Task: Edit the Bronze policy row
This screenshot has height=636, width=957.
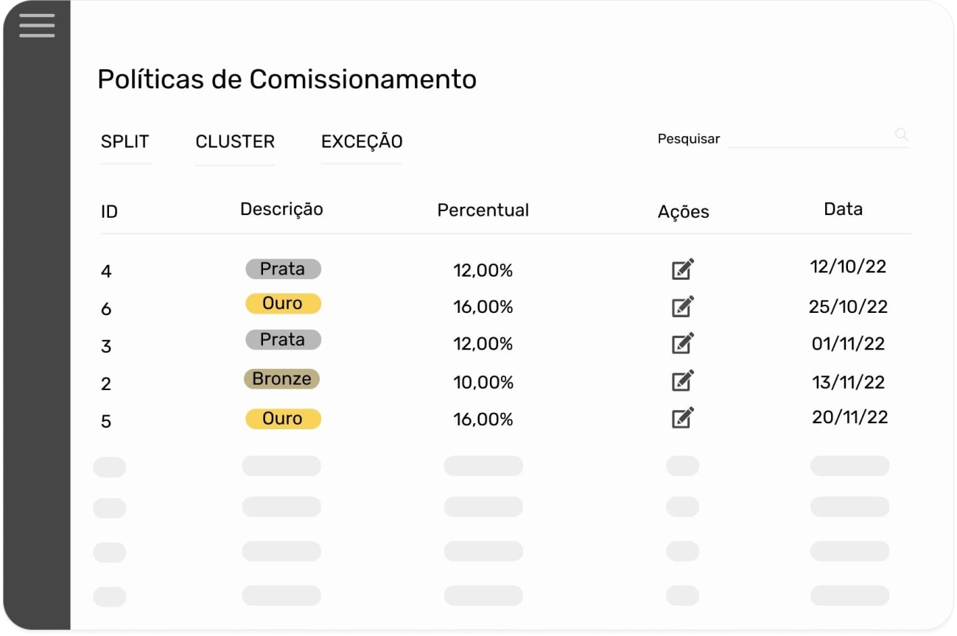Action: pyautogui.click(x=681, y=381)
